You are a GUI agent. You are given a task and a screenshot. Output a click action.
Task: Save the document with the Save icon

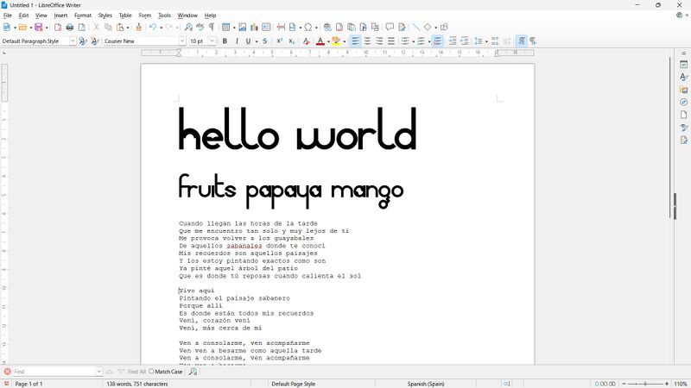point(39,28)
